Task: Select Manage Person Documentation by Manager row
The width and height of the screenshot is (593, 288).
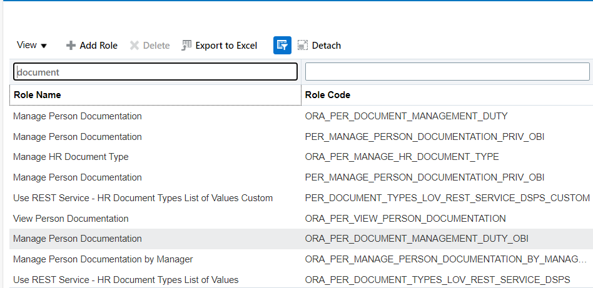Action: [301, 259]
